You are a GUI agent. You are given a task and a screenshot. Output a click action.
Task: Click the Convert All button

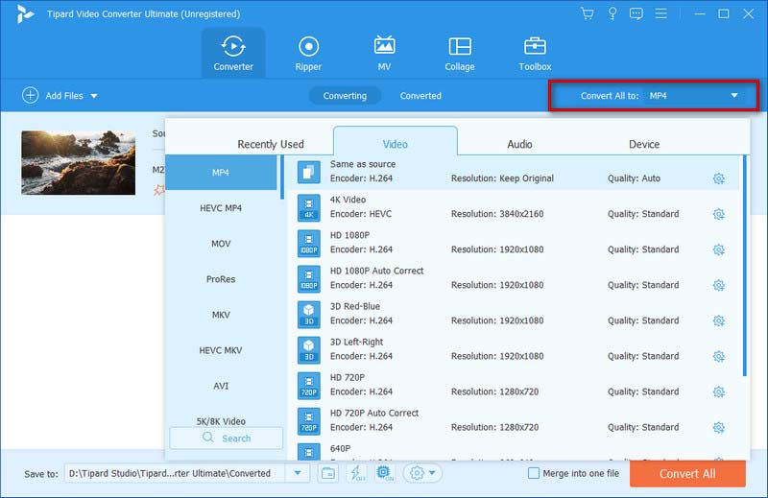(687, 473)
